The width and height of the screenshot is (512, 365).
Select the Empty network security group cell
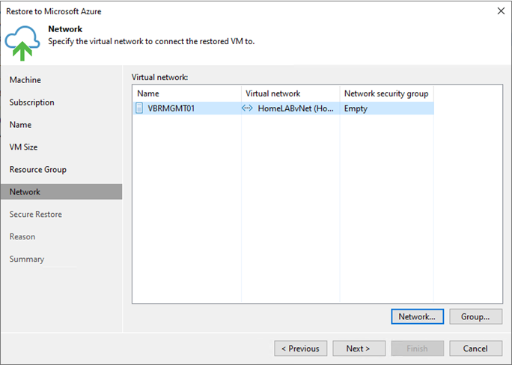(386, 108)
